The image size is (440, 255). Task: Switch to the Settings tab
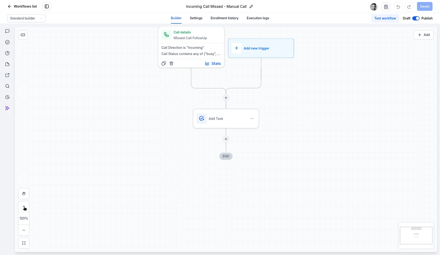tap(196, 18)
